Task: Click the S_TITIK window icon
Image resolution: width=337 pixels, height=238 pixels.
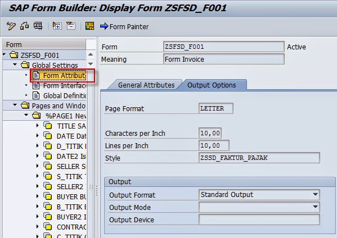Action: (x=48, y=176)
